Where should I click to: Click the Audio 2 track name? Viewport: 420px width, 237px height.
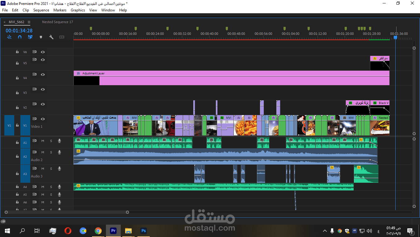point(37,160)
